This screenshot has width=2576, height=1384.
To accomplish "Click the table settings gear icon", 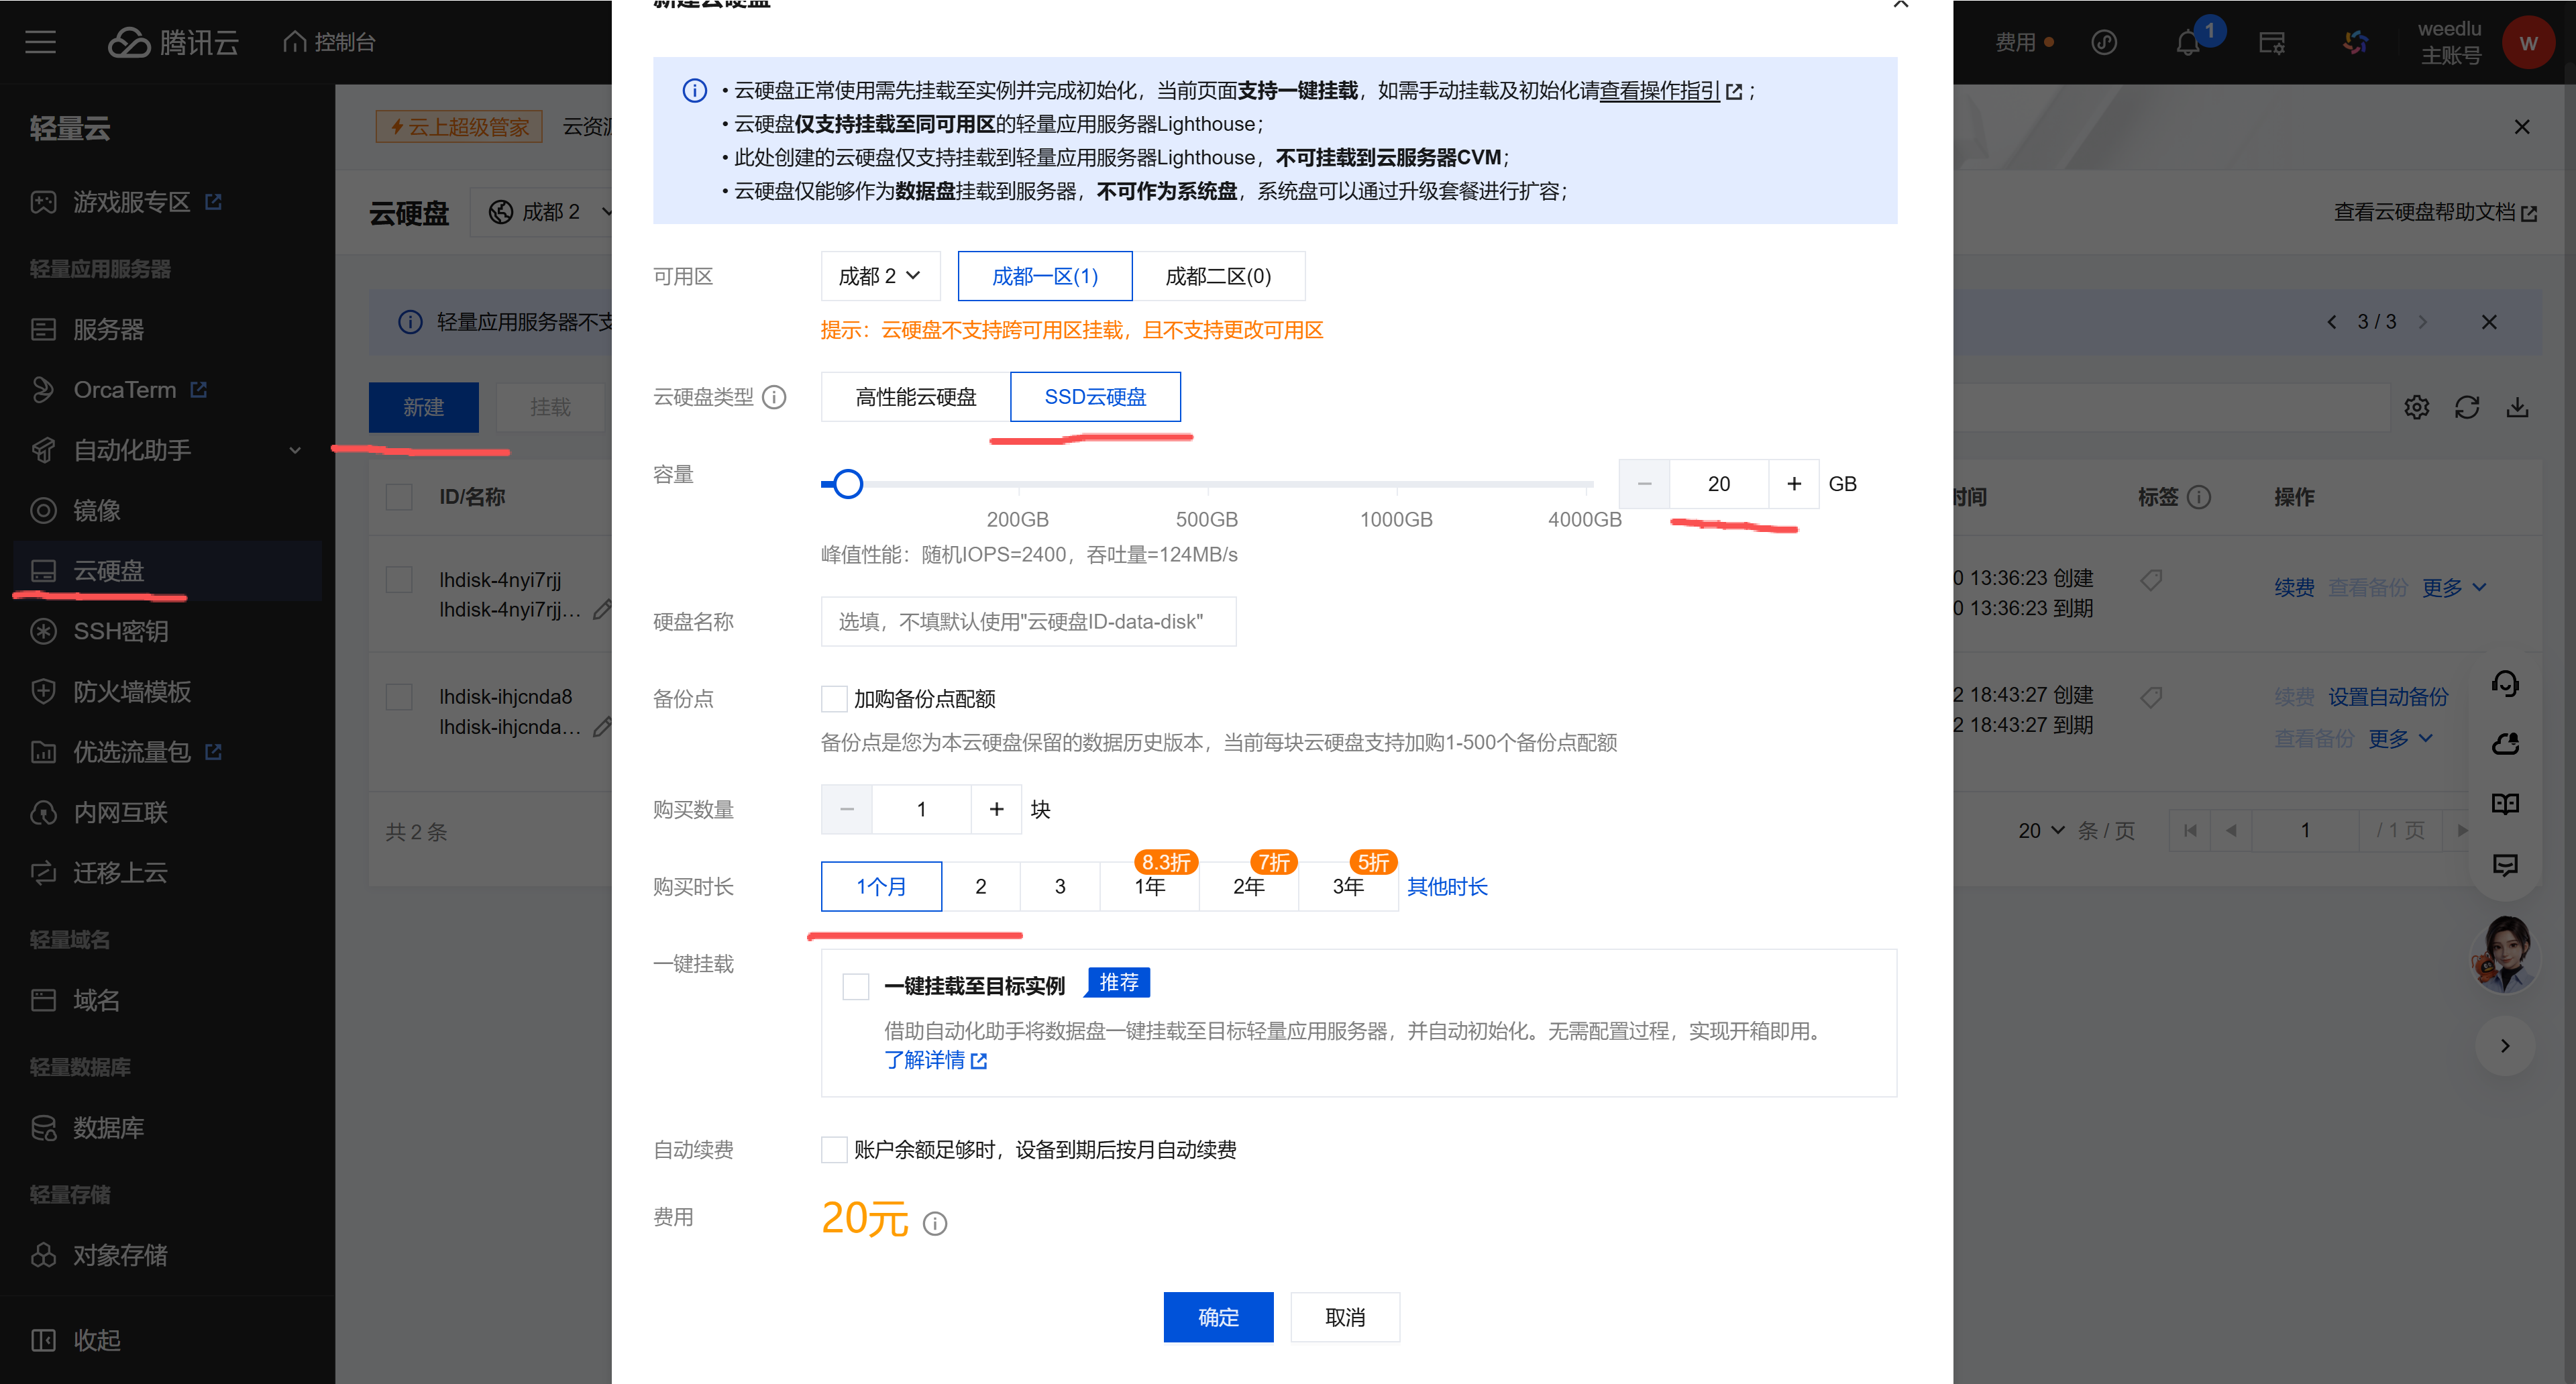I will click(2417, 407).
